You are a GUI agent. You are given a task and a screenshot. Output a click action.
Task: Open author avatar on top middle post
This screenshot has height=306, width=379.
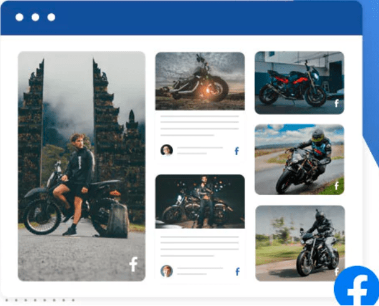tap(166, 150)
